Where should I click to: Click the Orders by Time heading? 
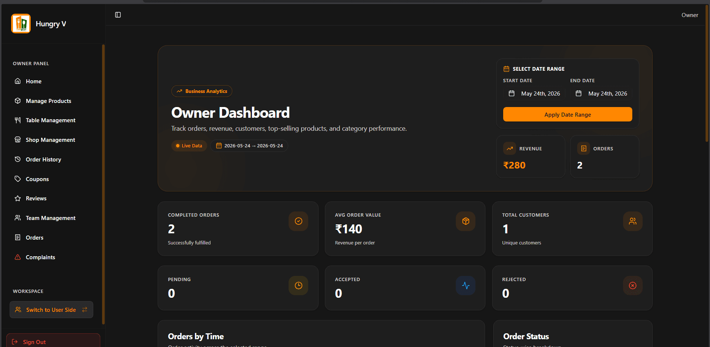point(196,336)
